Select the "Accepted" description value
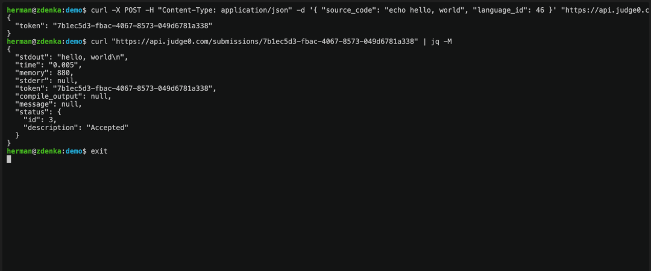Image resolution: width=651 pixels, height=271 pixels. (x=107, y=127)
